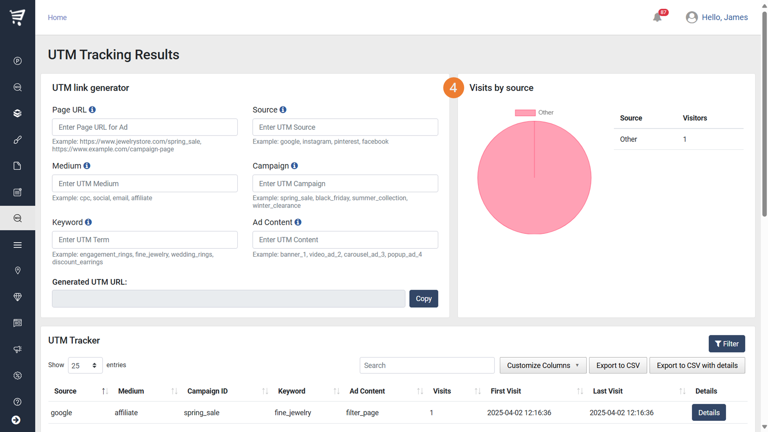Click the Copy button for generated URL

click(423, 298)
